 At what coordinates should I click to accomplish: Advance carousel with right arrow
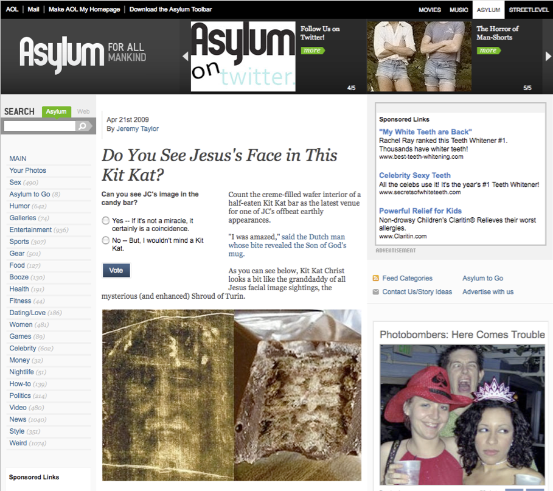548,56
